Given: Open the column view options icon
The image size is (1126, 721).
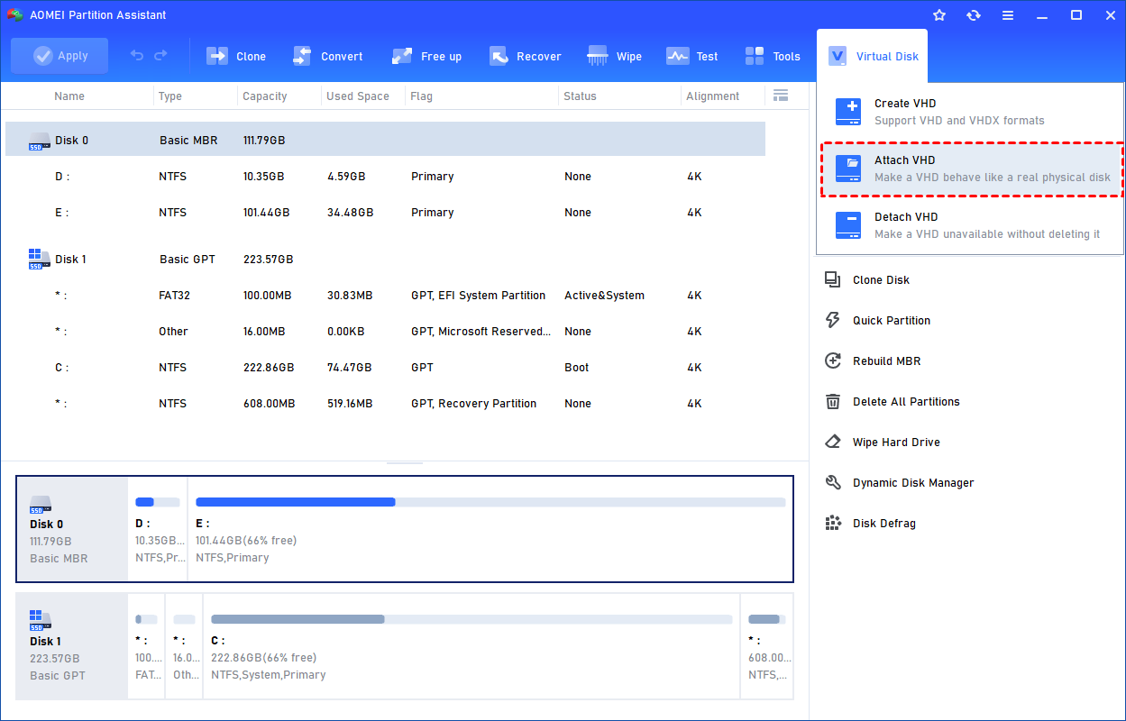Looking at the screenshot, I should coord(781,96).
